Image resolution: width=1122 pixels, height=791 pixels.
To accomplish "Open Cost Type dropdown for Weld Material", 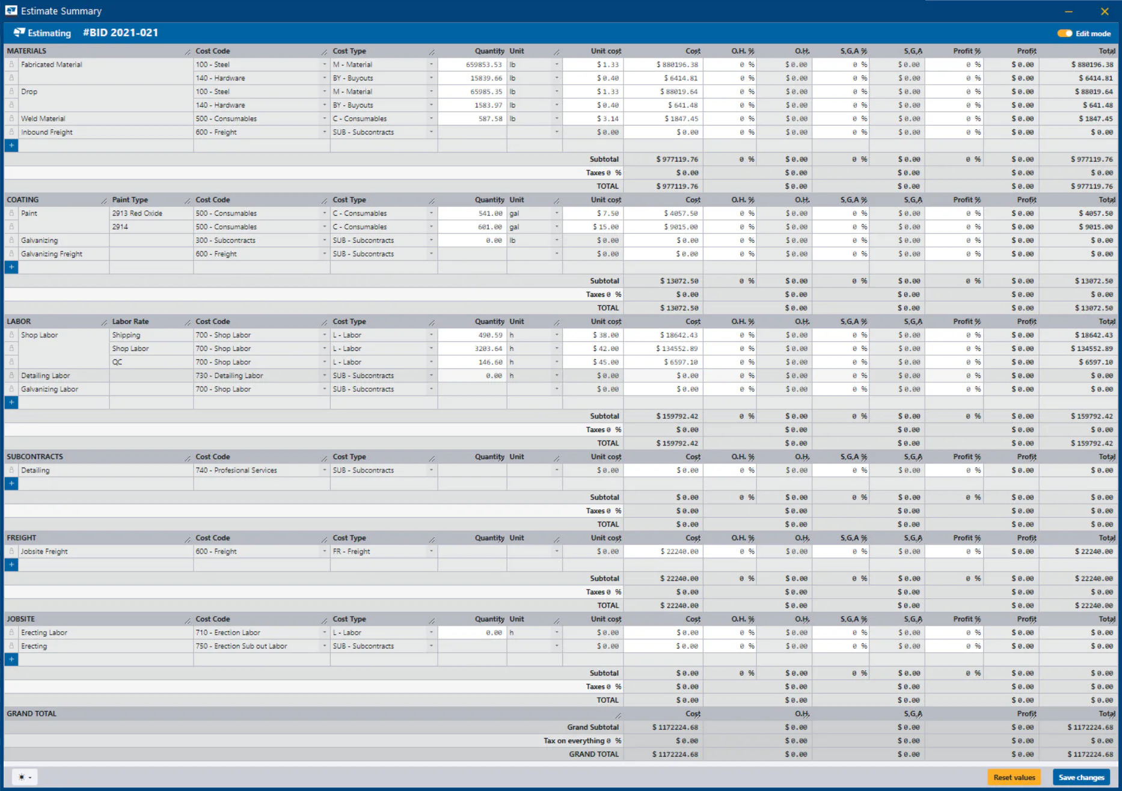I will [431, 118].
